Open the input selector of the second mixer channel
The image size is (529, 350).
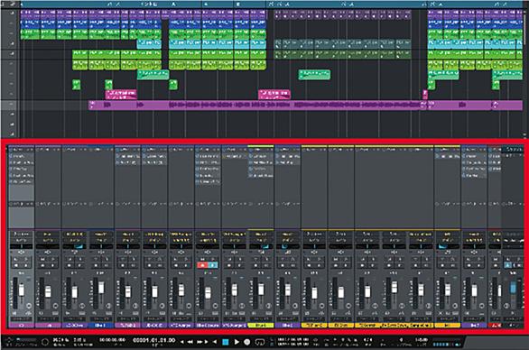[x=48, y=234]
